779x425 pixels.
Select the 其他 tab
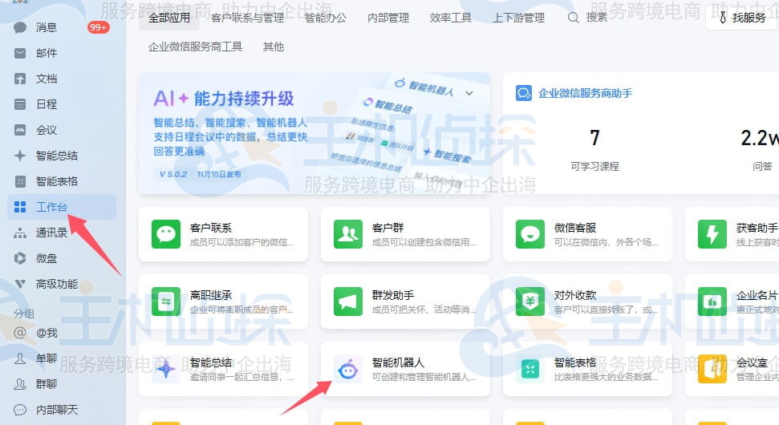click(274, 47)
